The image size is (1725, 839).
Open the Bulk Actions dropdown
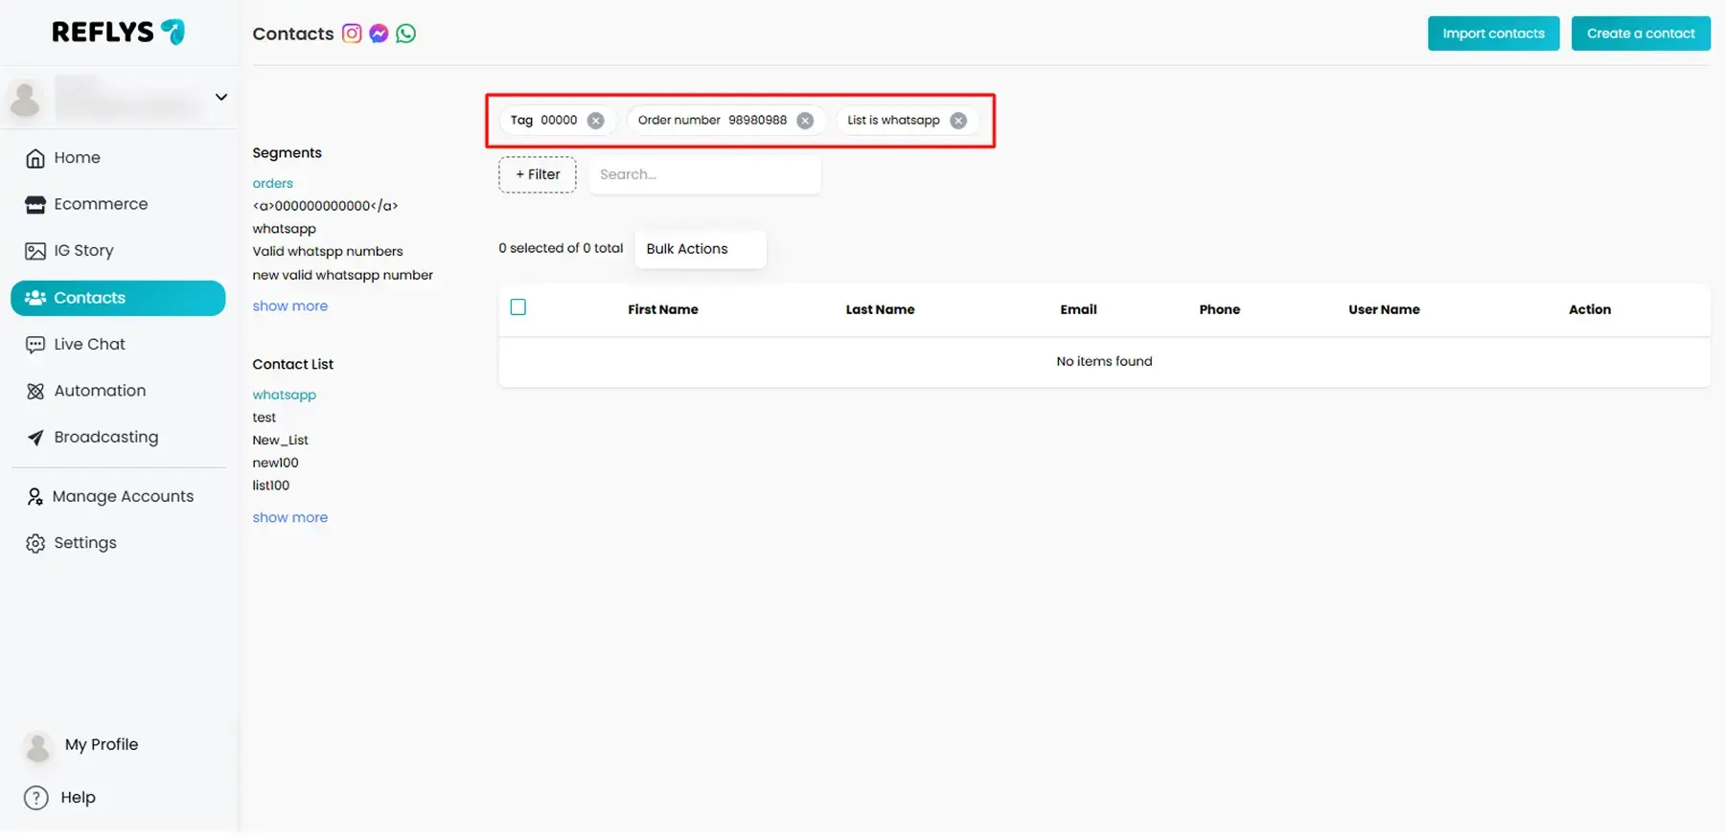[x=700, y=249]
